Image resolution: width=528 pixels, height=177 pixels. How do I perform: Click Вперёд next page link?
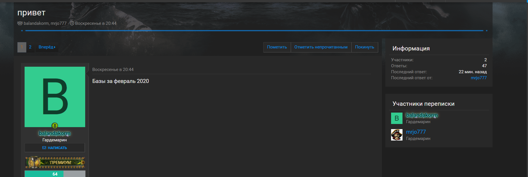47,47
